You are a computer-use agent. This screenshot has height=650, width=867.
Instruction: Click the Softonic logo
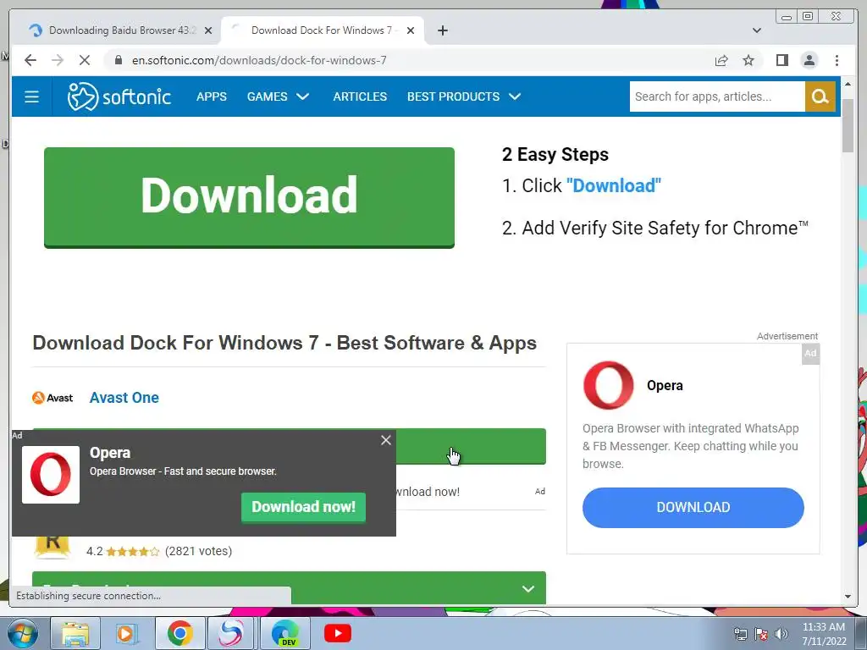(119, 96)
